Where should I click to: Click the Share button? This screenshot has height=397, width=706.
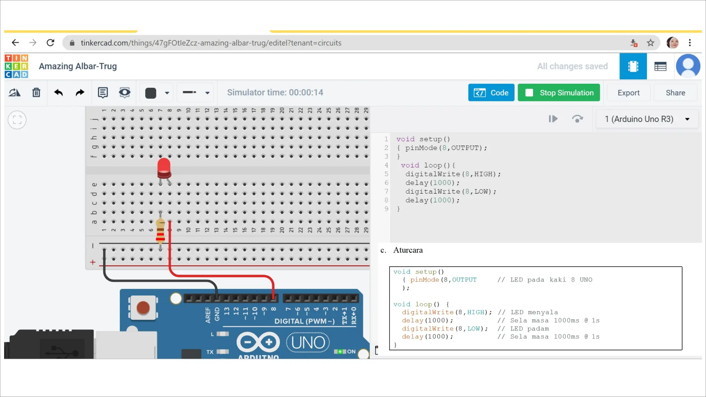coord(675,93)
